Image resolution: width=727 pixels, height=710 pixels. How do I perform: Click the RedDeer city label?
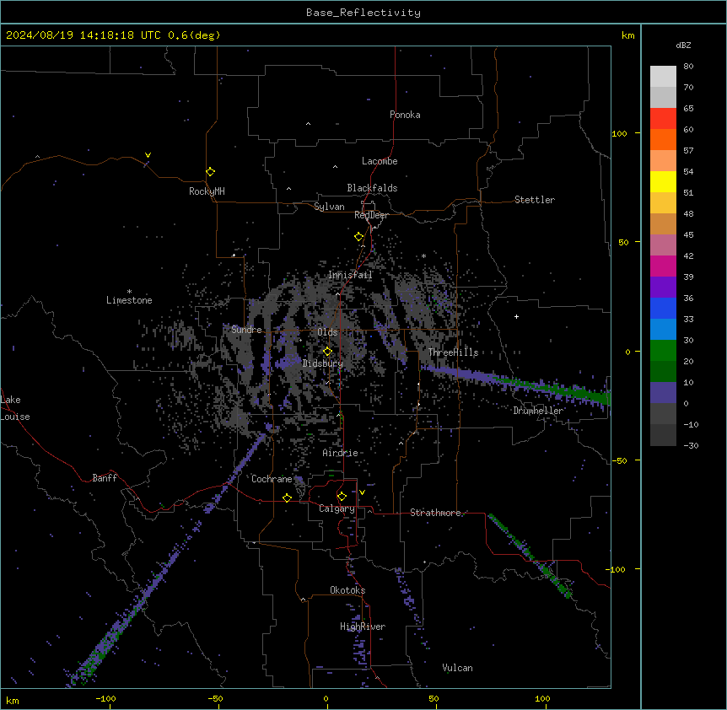pos(371,215)
